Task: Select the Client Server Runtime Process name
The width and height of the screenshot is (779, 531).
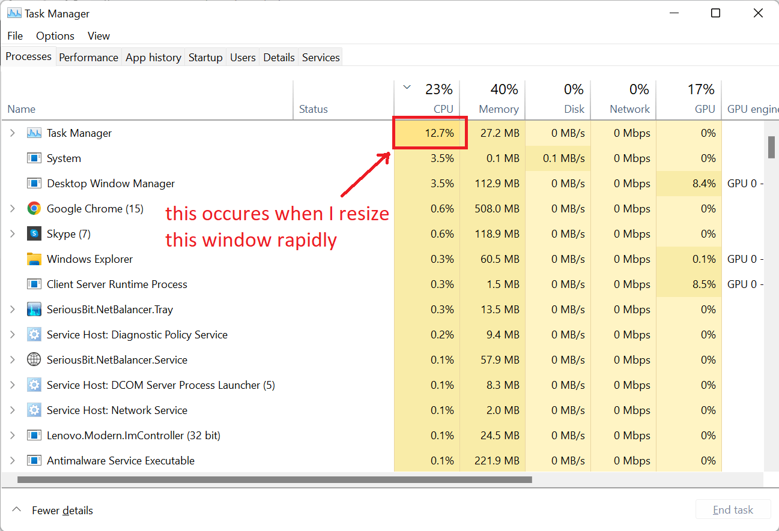Action: click(117, 284)
